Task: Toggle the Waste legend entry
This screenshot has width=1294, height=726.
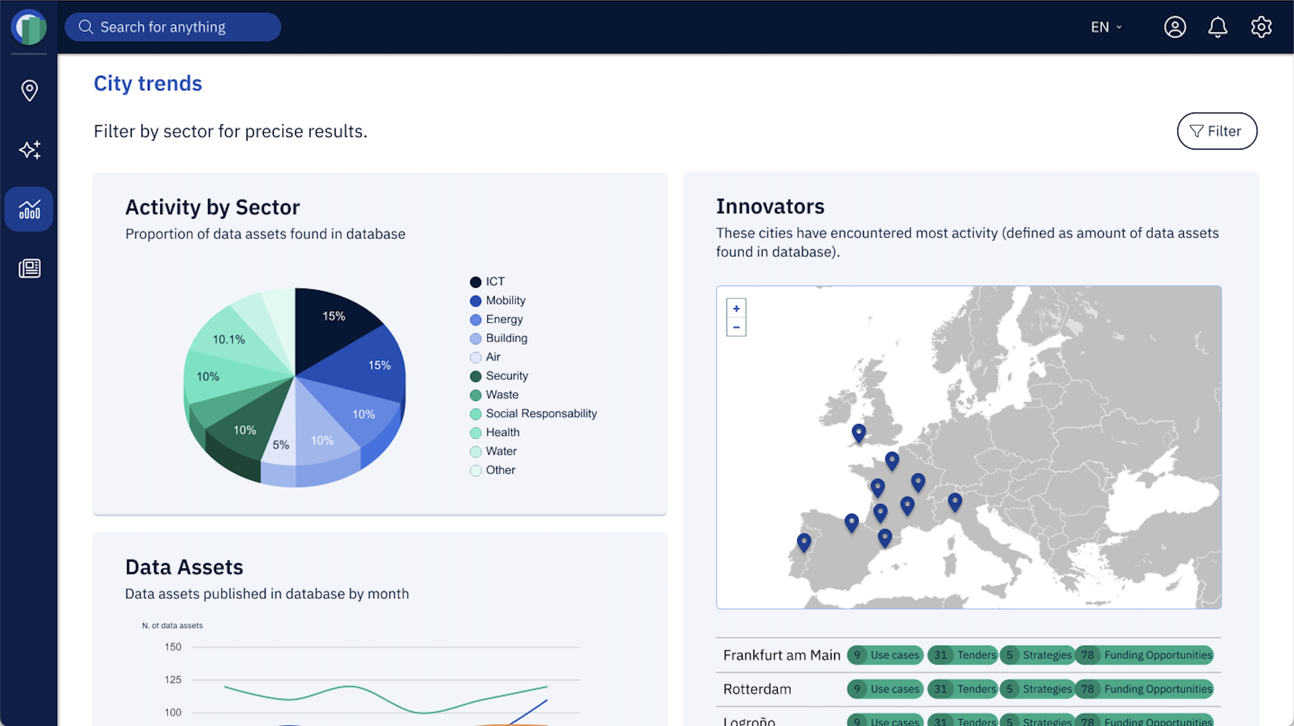Action: click(494, 395)
